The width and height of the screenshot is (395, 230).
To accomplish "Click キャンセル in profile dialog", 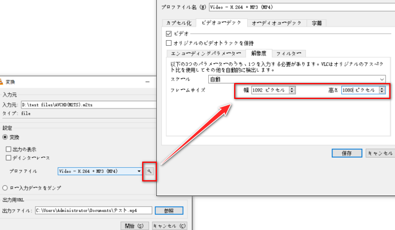I will 380,153.
